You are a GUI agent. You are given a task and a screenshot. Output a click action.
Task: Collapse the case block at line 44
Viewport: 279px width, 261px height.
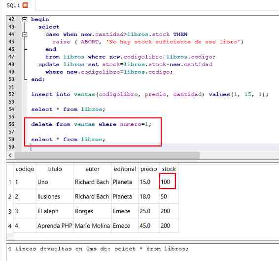click(25, 35)
